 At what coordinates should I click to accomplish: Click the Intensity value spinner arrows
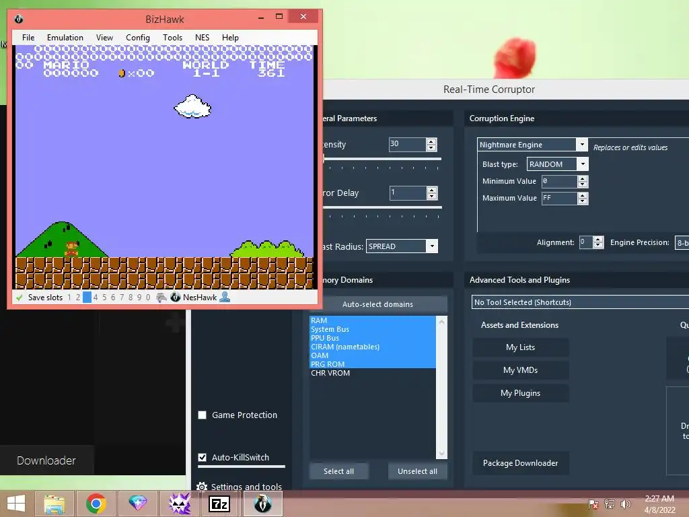(431, 145)
